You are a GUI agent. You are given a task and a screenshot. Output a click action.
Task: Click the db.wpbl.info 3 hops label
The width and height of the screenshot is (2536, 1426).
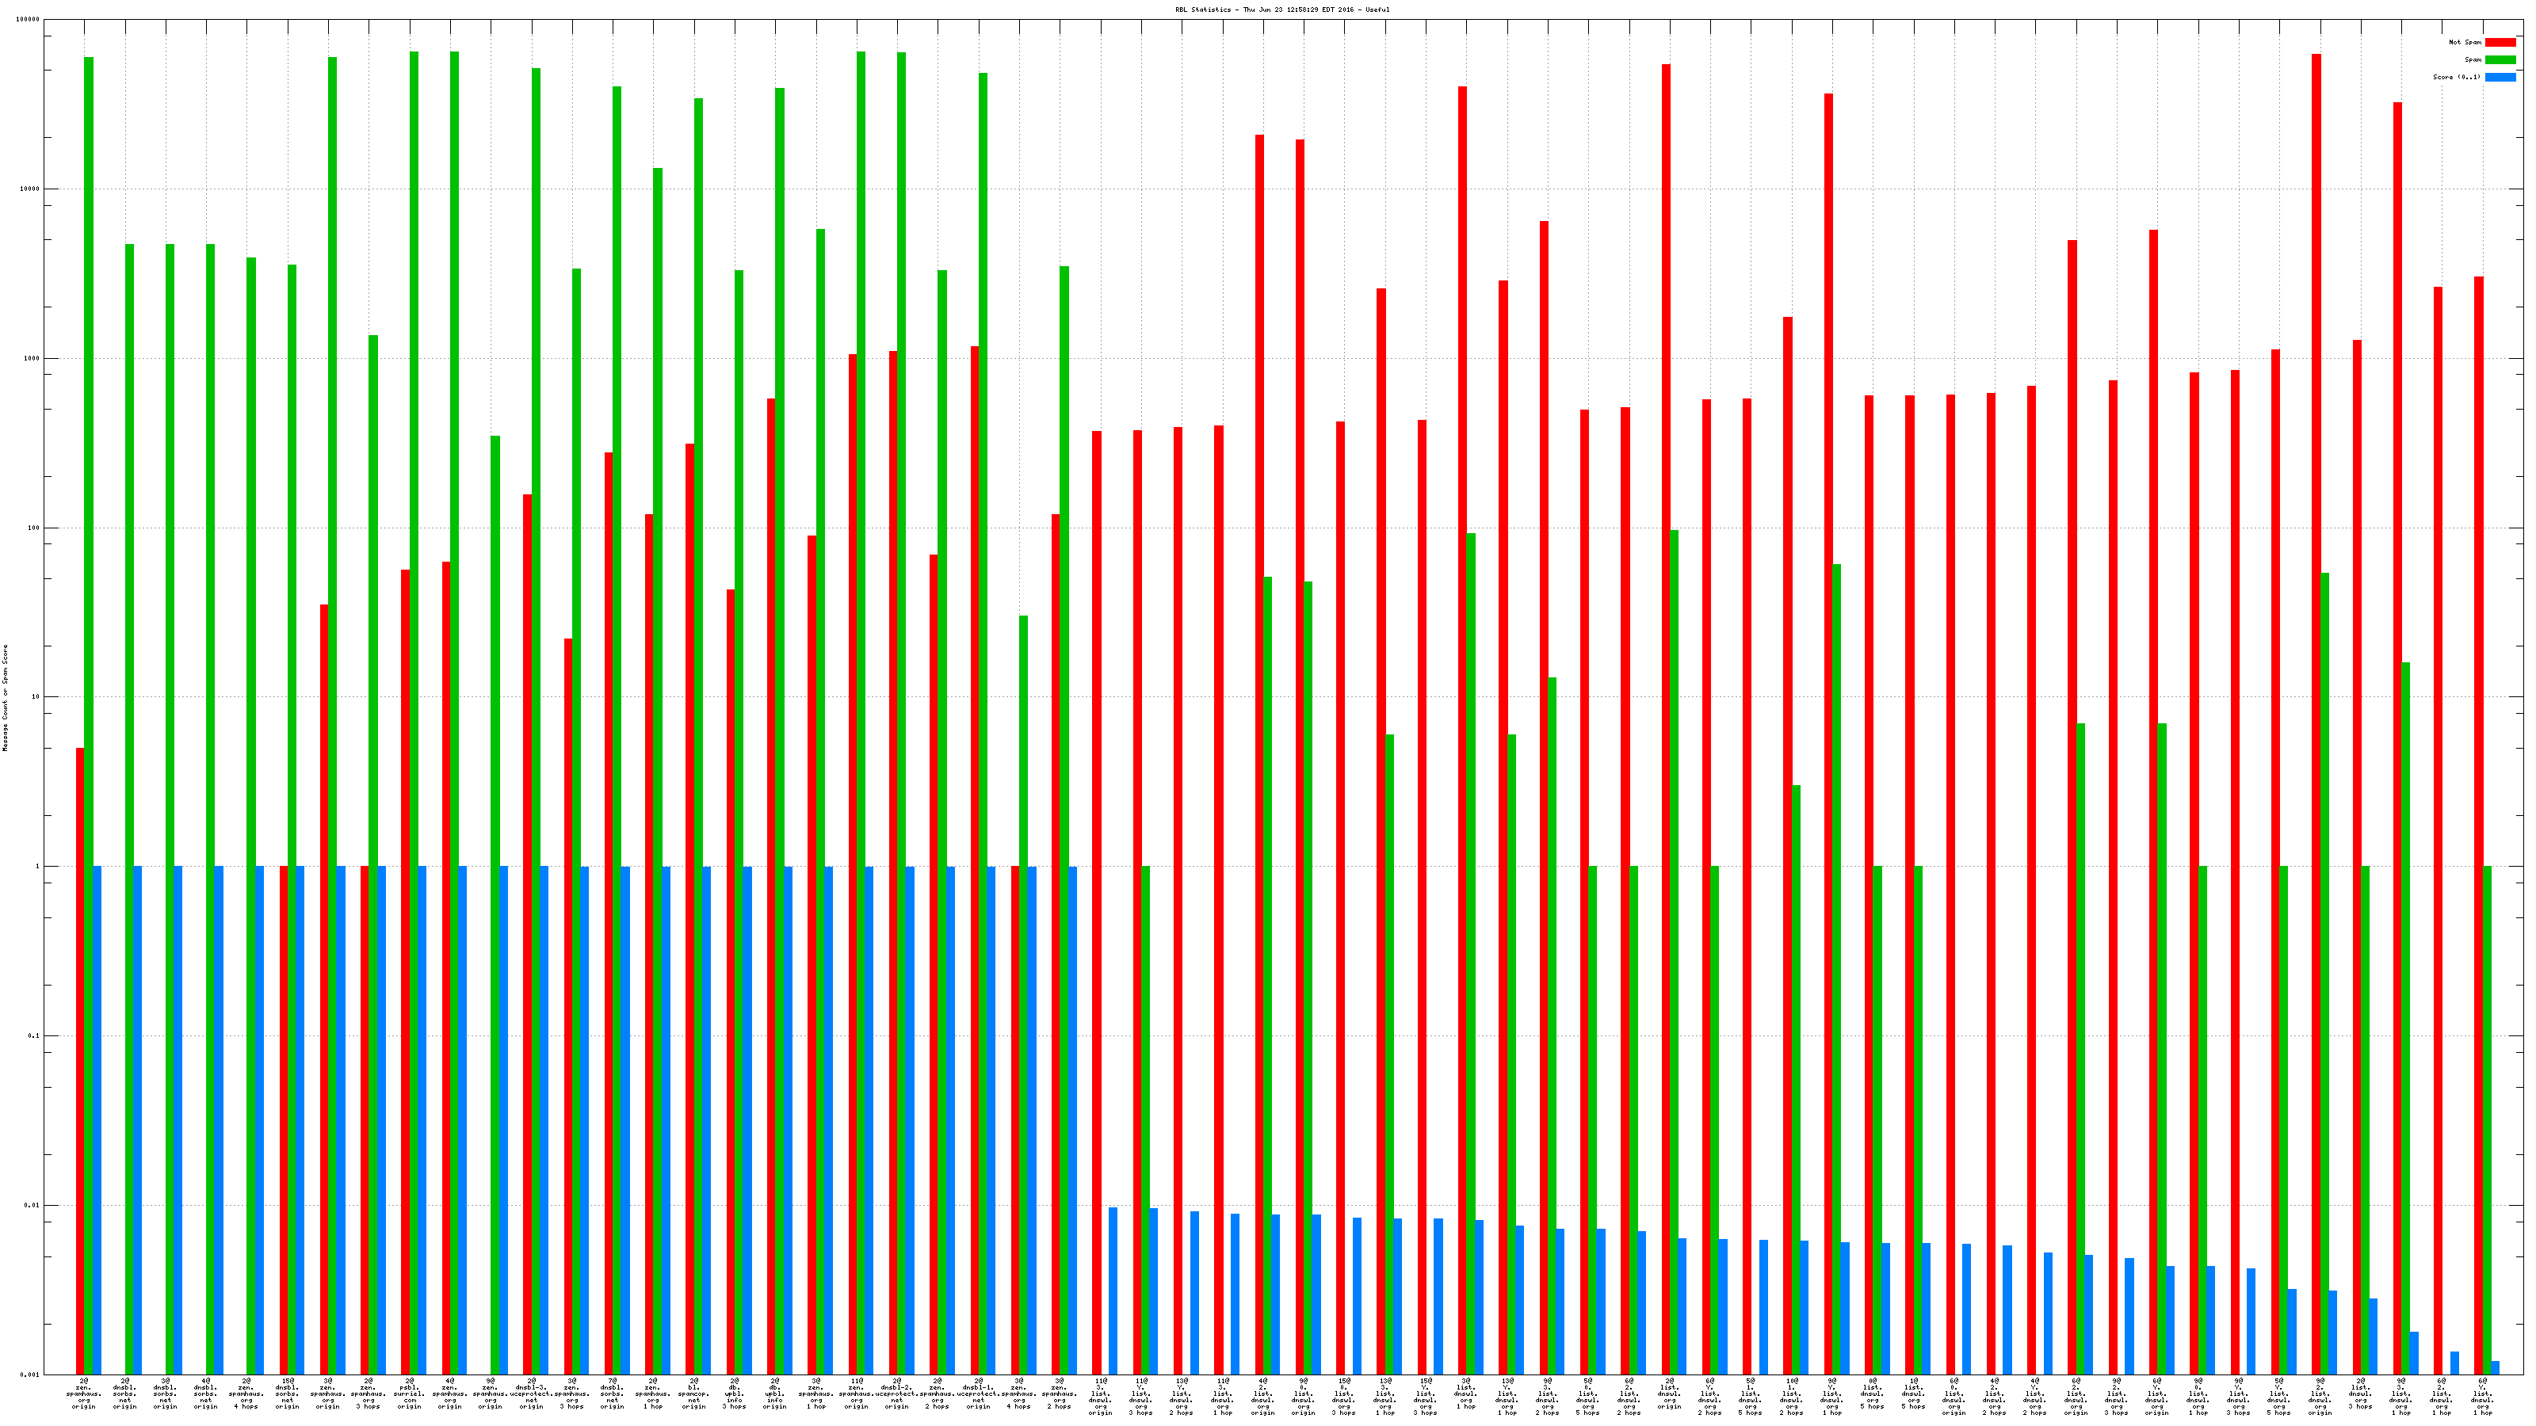pyautogui.click(x=735, y=1394)
